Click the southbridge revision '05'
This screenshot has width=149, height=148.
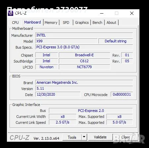coord(127,61)
